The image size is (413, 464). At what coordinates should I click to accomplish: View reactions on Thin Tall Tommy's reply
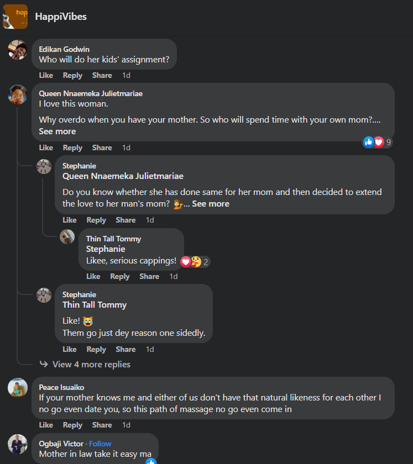(x=195, y=262)
